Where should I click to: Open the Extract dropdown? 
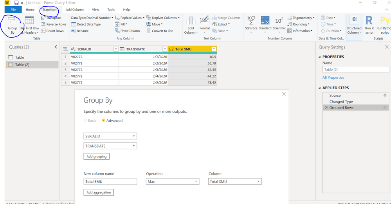click(221, 24)
